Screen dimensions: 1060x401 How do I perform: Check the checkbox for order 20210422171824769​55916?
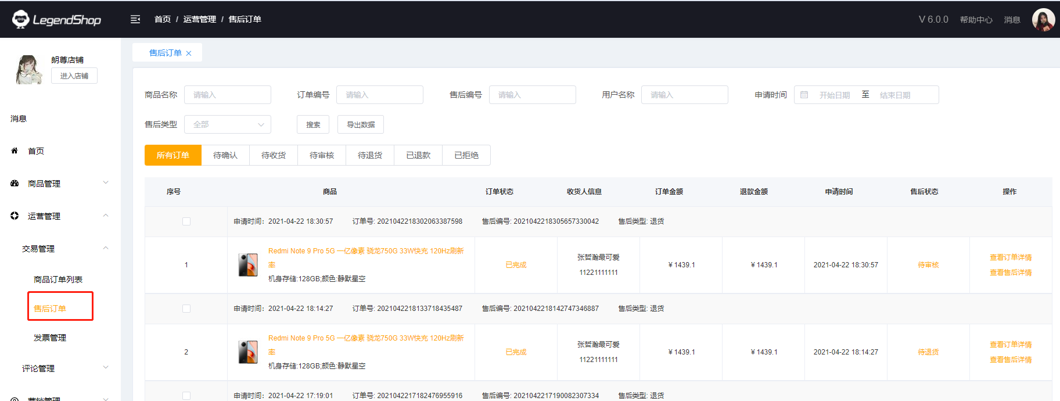click(186, 396)
